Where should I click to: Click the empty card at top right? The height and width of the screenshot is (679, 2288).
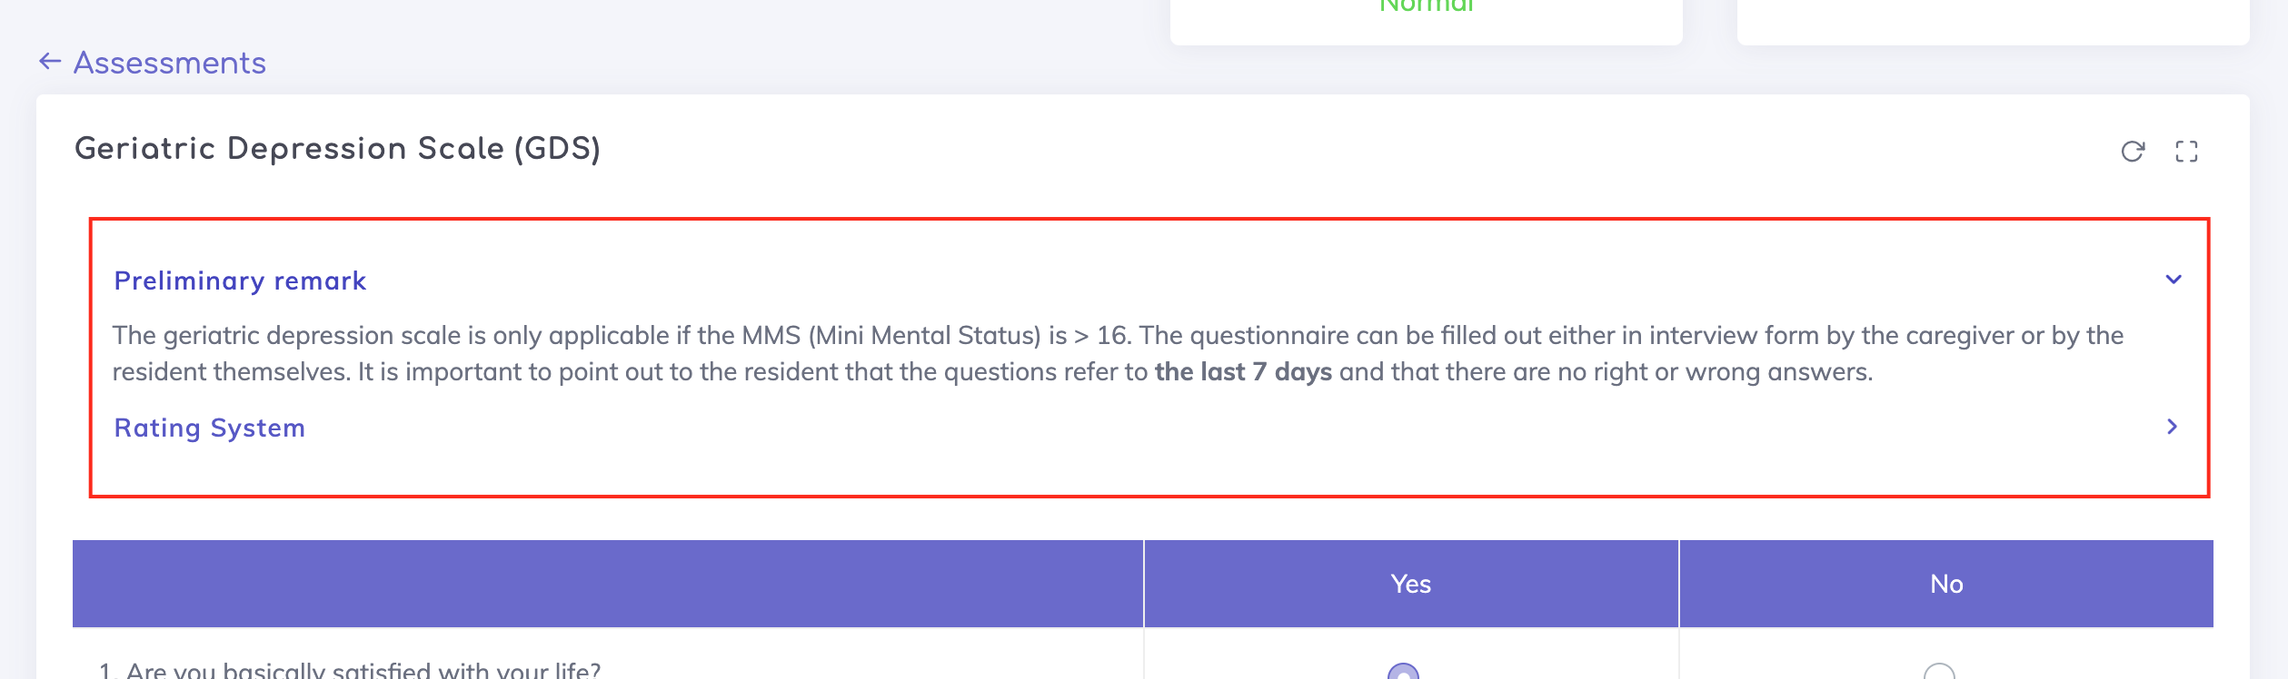[1993, 20]
